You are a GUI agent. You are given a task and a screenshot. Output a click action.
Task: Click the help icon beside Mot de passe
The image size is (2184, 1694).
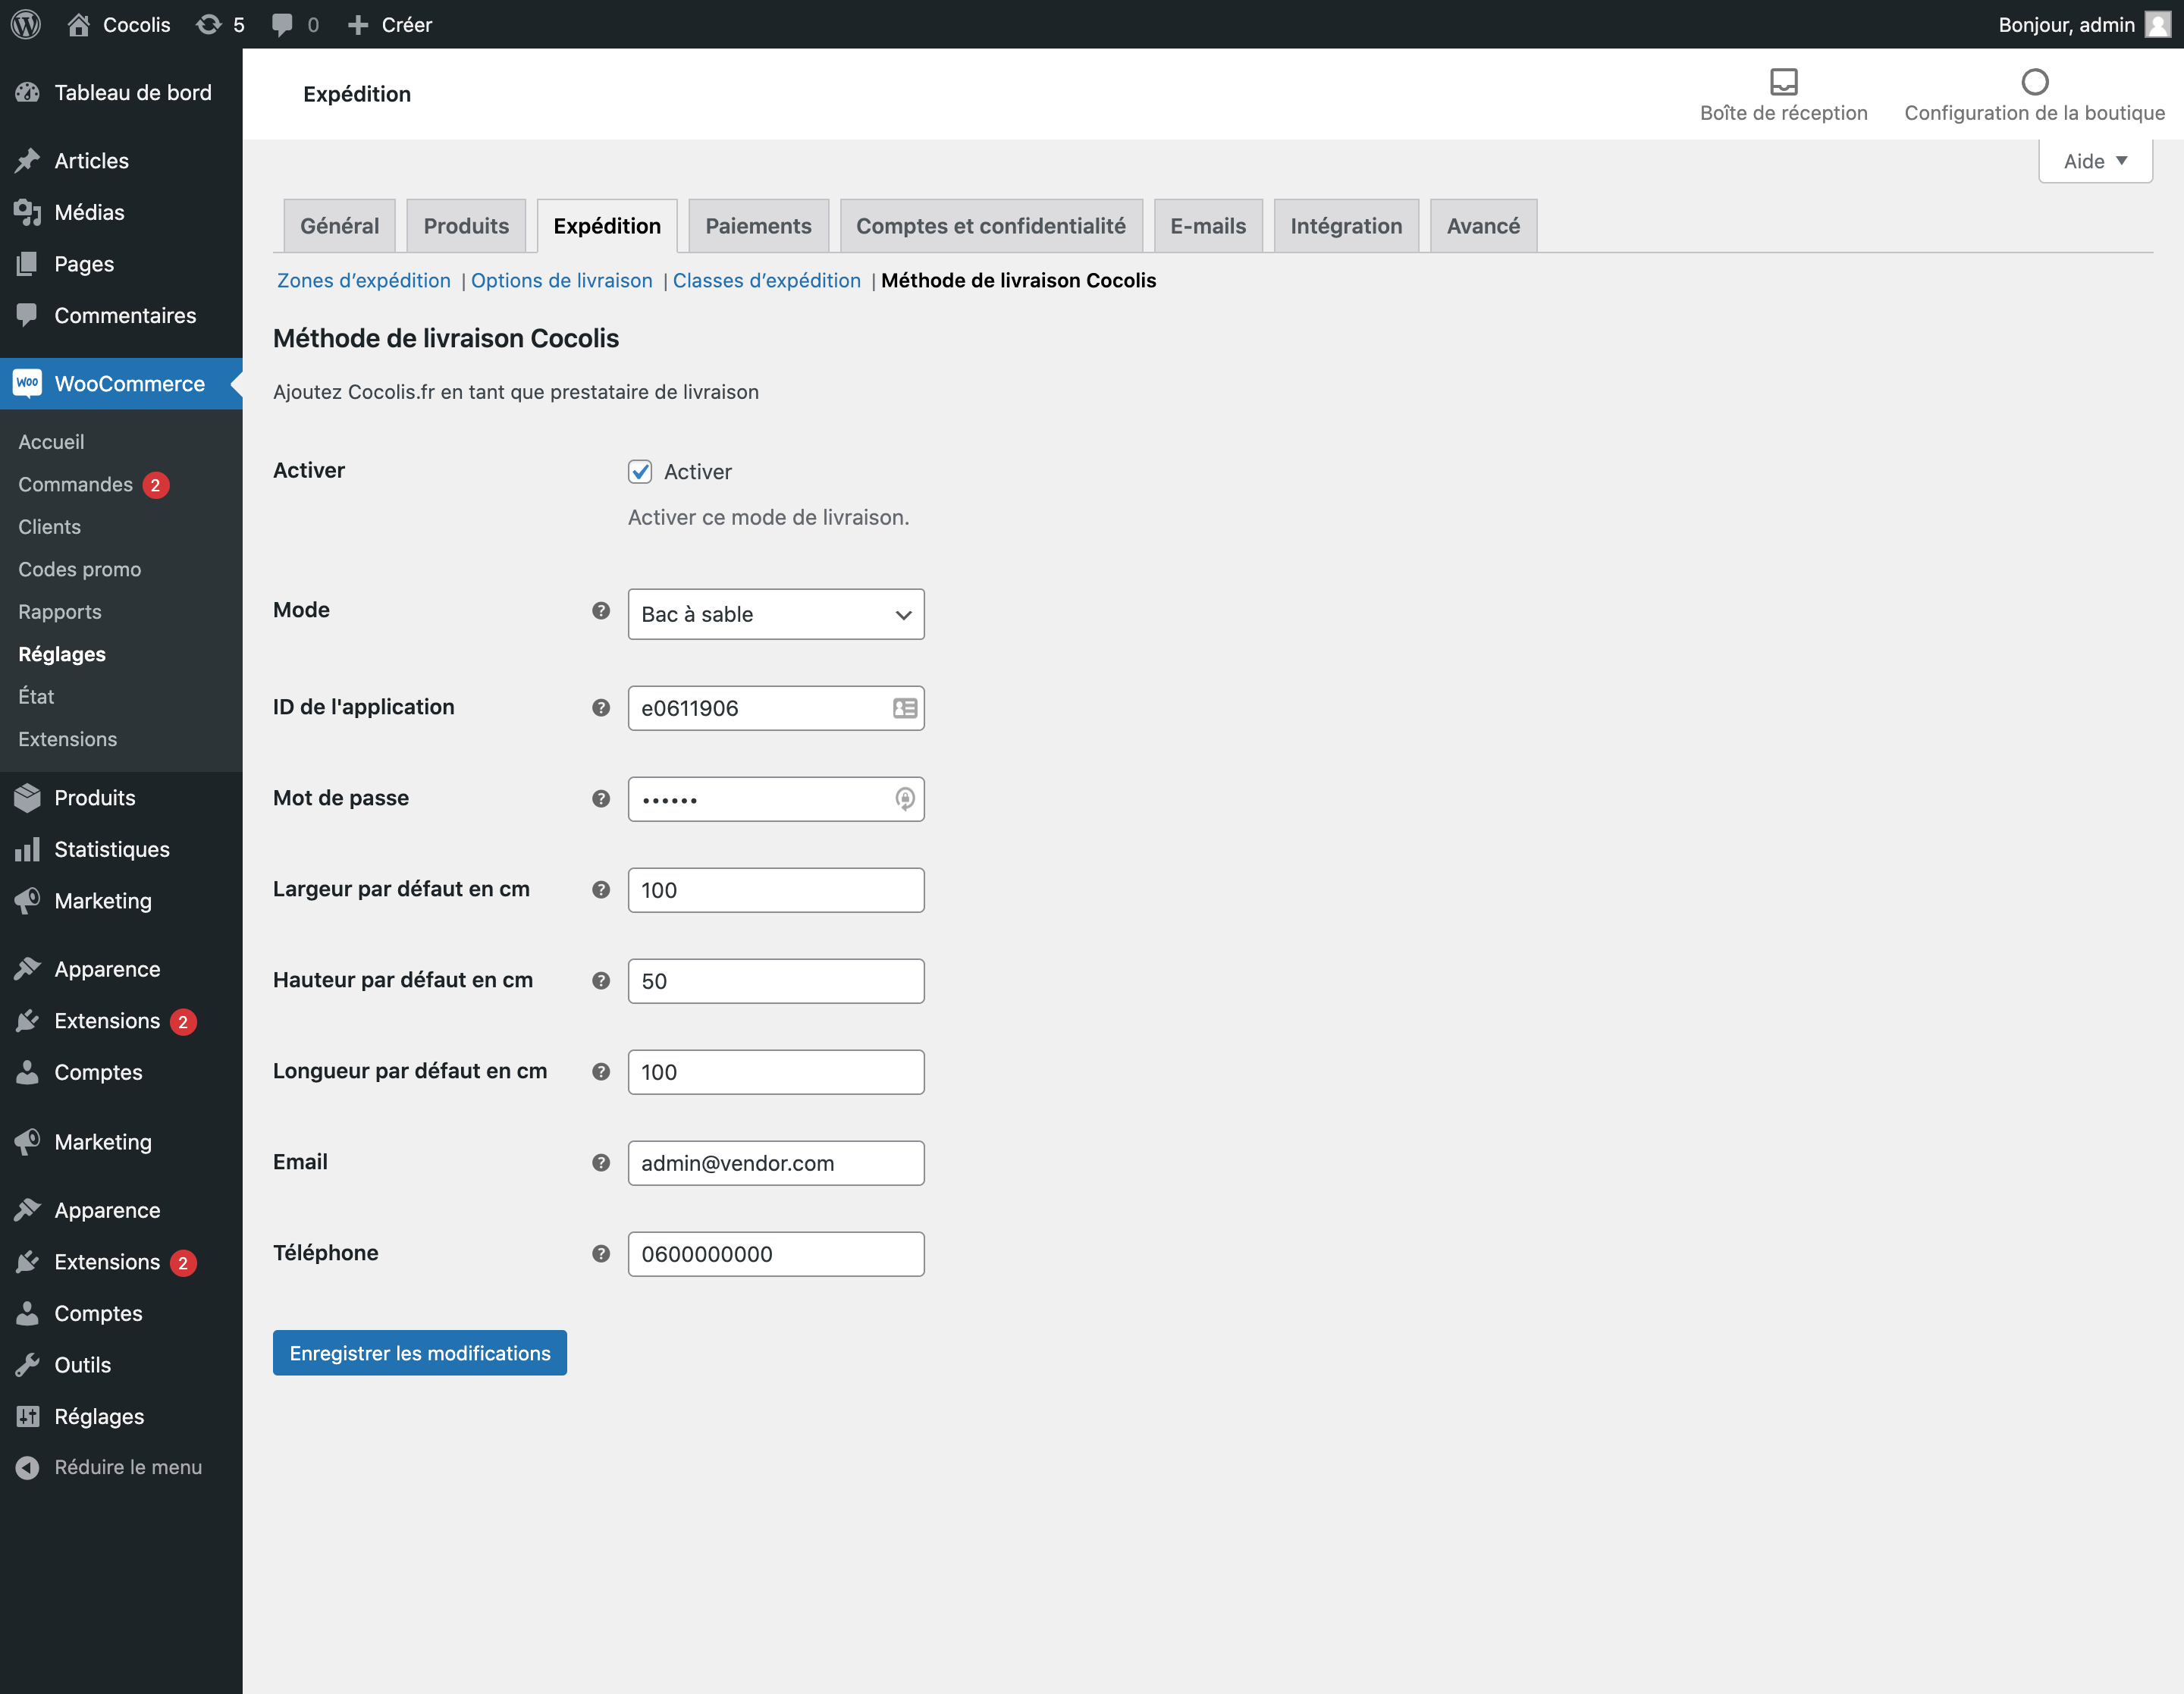pyautogui.click(x=600, y=798)
